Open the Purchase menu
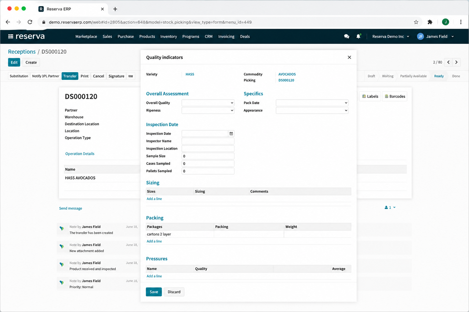This screenshot has width=469, height=312. coord(126,36)
